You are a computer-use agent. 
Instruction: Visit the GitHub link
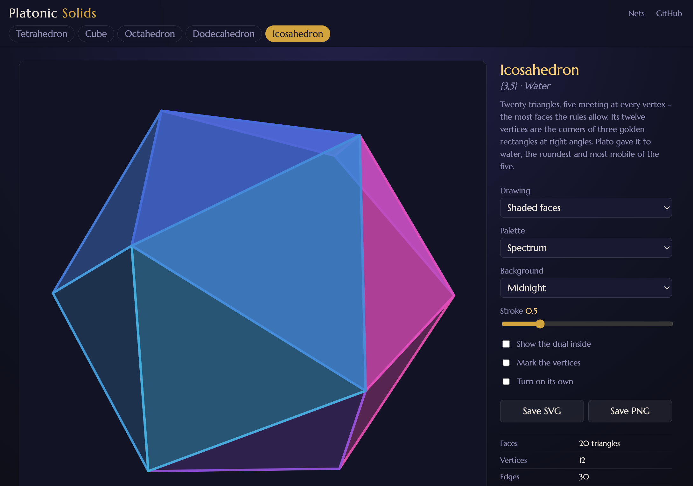669,13
